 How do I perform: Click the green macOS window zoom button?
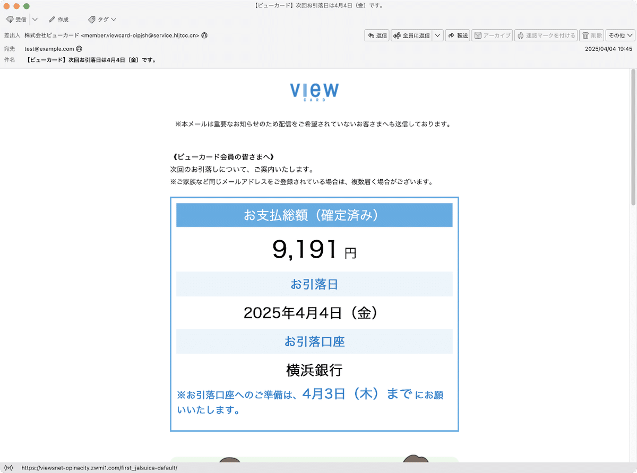coord(27,6)
